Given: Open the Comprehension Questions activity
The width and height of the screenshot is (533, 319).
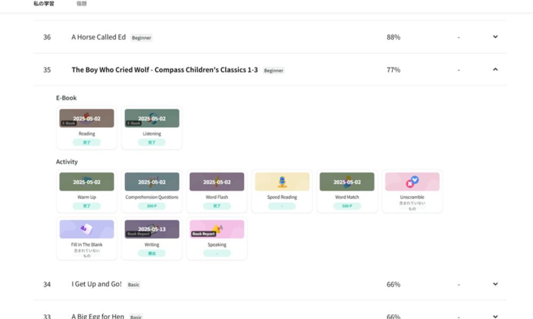Looking at the screenshot, I should coord(152,182).
